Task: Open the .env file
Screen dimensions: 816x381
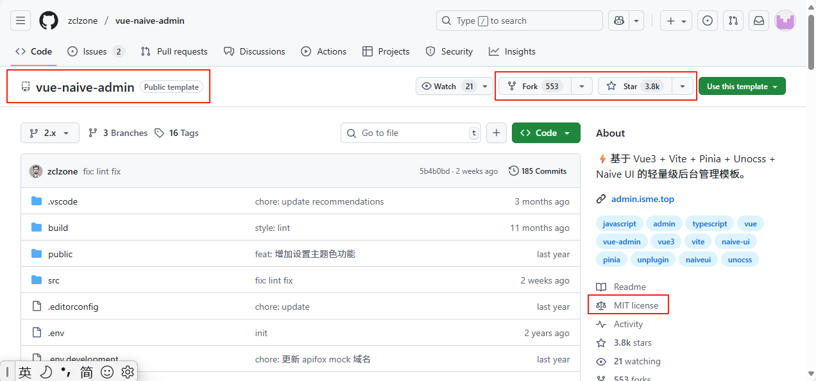Action: pyautogui.click(x=56, y=333)
